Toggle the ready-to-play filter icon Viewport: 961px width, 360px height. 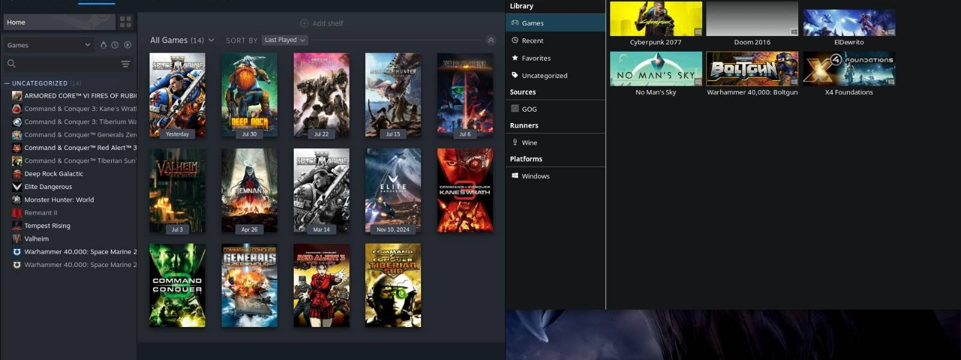[x=127, y=45]
